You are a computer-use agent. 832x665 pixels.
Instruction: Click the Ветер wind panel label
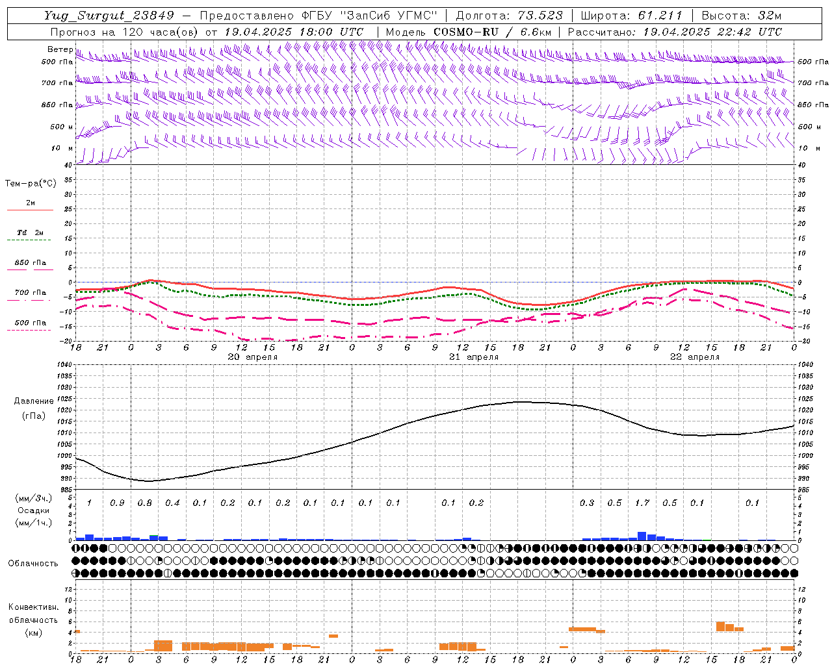[x=60, y=49]
